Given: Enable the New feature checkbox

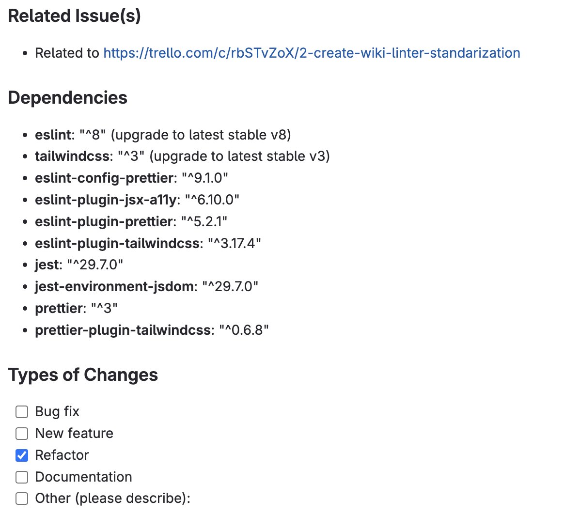Looking at the screenshot, I should pyautogui.click(x=22, y=434).
